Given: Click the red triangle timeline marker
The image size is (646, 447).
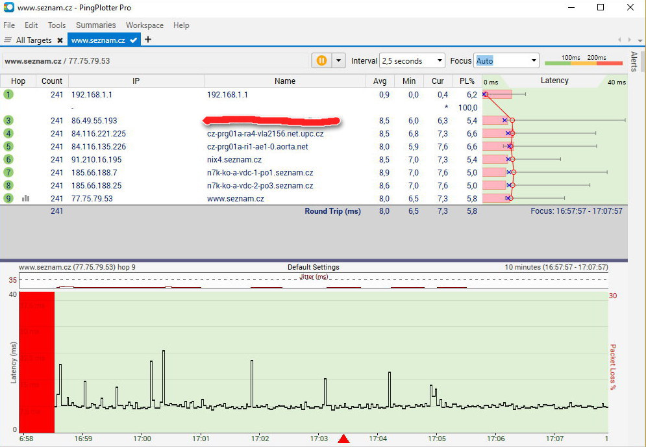Looking at the screenshot, I should (x=344, y=439).
